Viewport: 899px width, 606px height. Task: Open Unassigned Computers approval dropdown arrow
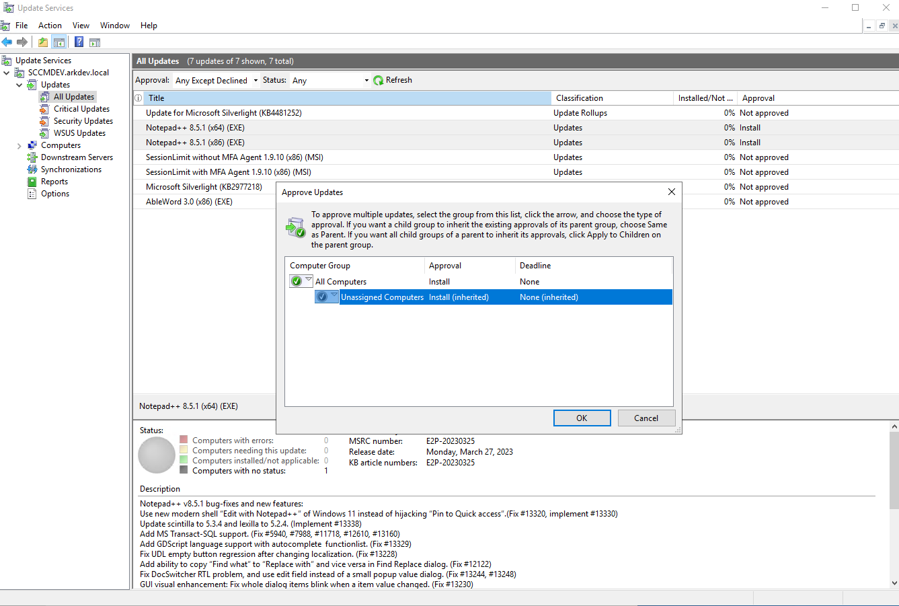point(334,296)
